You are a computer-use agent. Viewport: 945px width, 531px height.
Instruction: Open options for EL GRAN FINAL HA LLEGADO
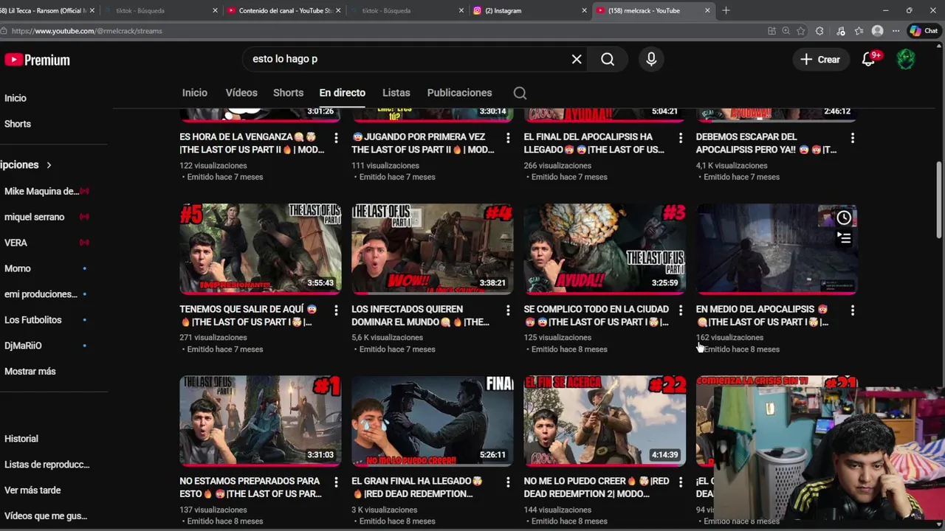508,482
